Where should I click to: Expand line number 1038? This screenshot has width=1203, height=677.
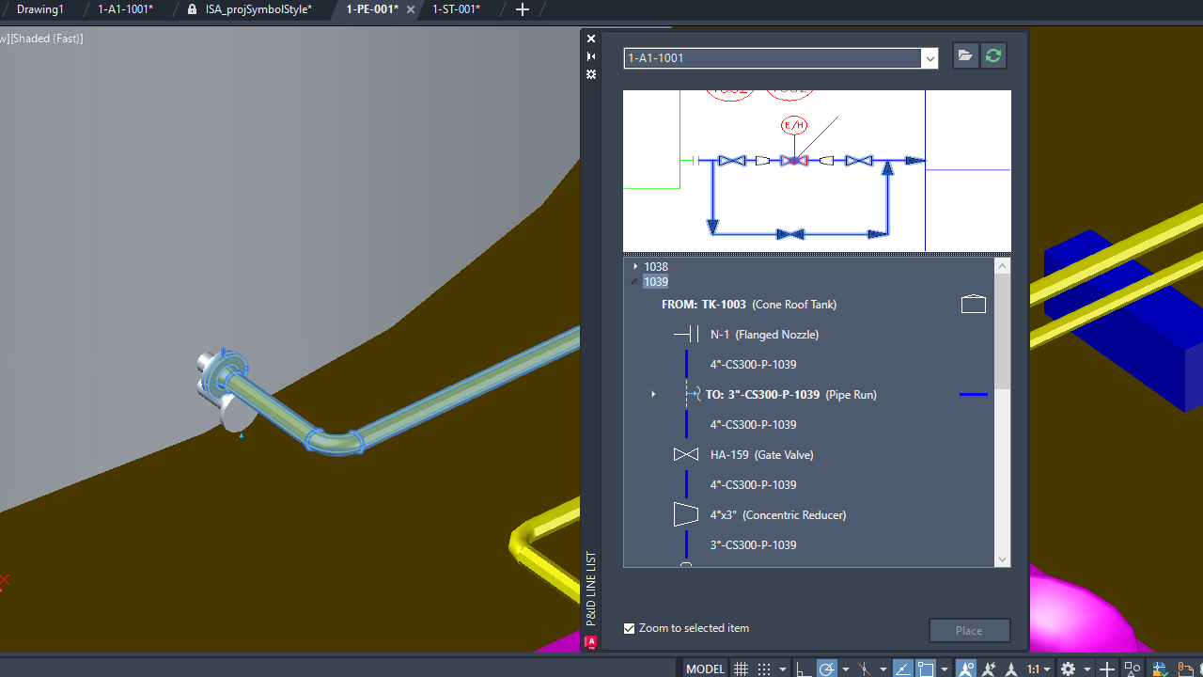click(635, 267)
